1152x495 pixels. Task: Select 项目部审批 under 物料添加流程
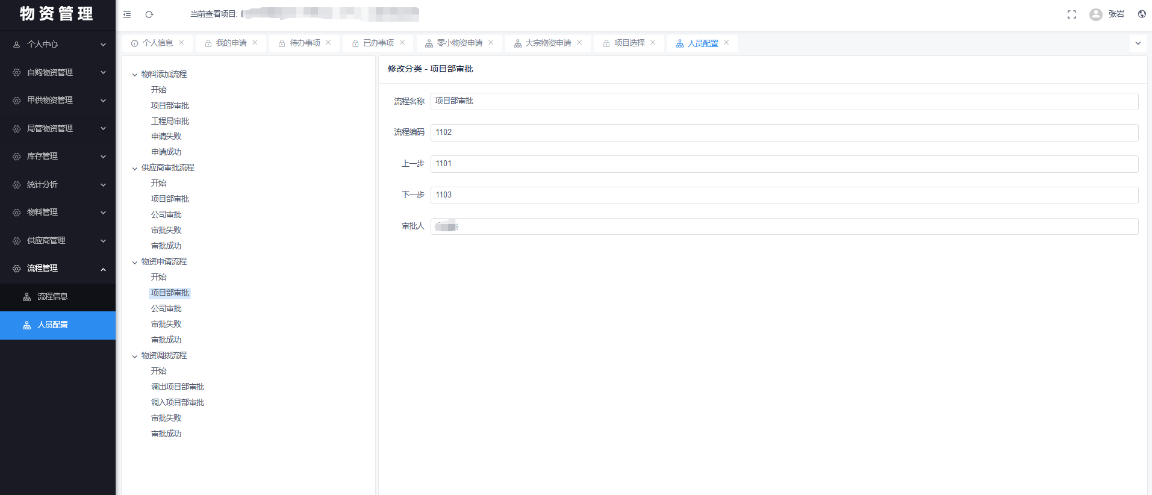[x=170, y=105]
